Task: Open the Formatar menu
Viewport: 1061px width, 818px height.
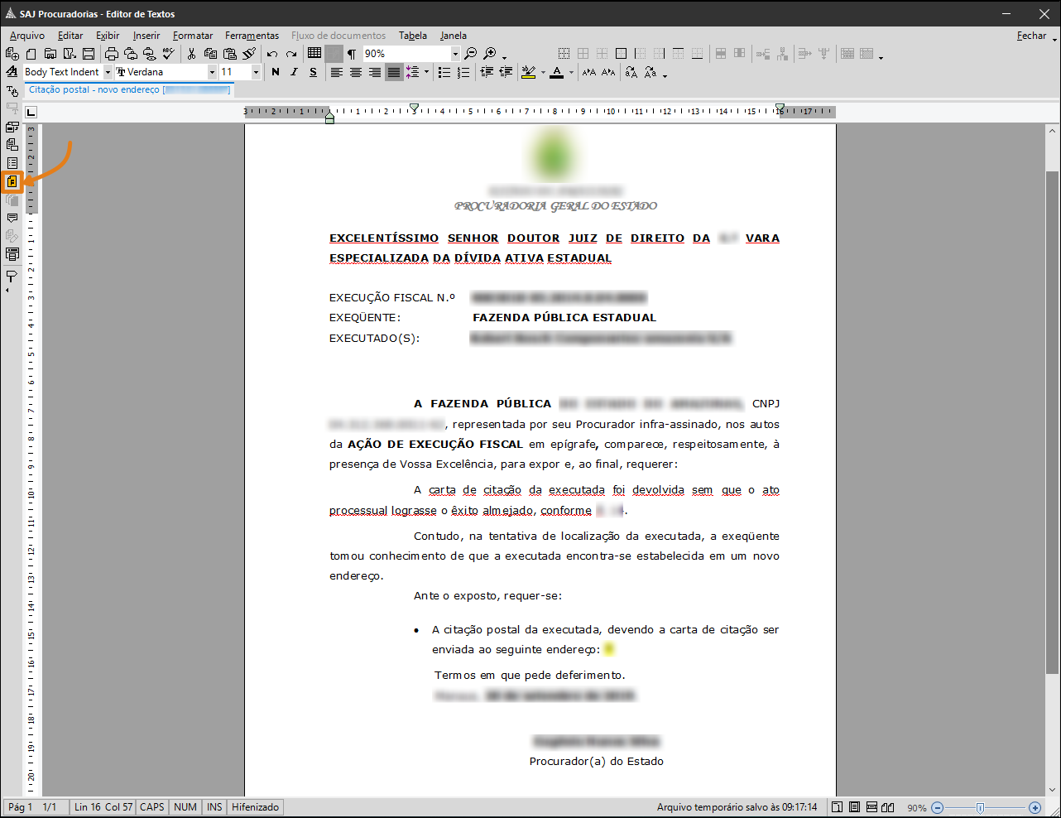Action: [x=193, y=36]
